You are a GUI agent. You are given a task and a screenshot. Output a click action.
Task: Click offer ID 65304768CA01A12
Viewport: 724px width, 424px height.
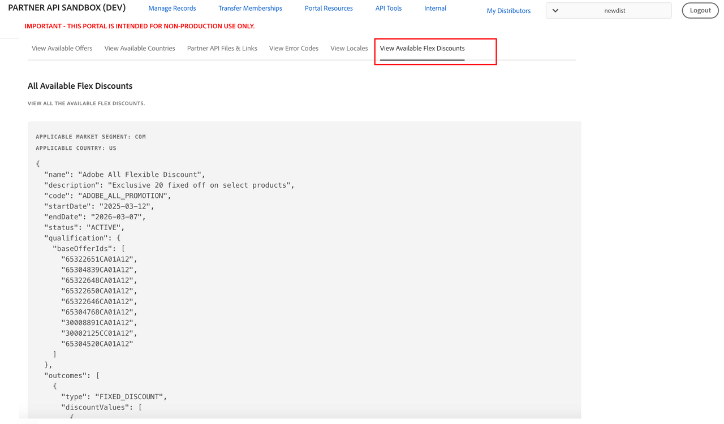[x=99, y=312]
